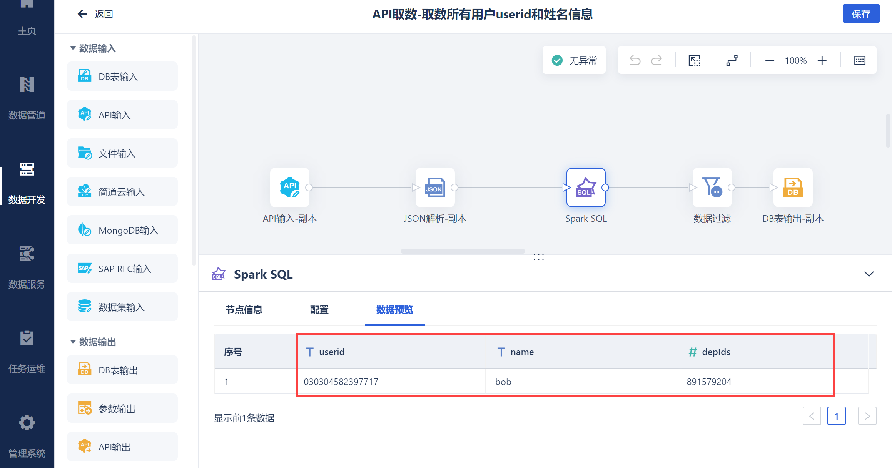892x468 pixels.
Task: Click the minimap keyboard icon in toolbar
Action: click(859, 60)
